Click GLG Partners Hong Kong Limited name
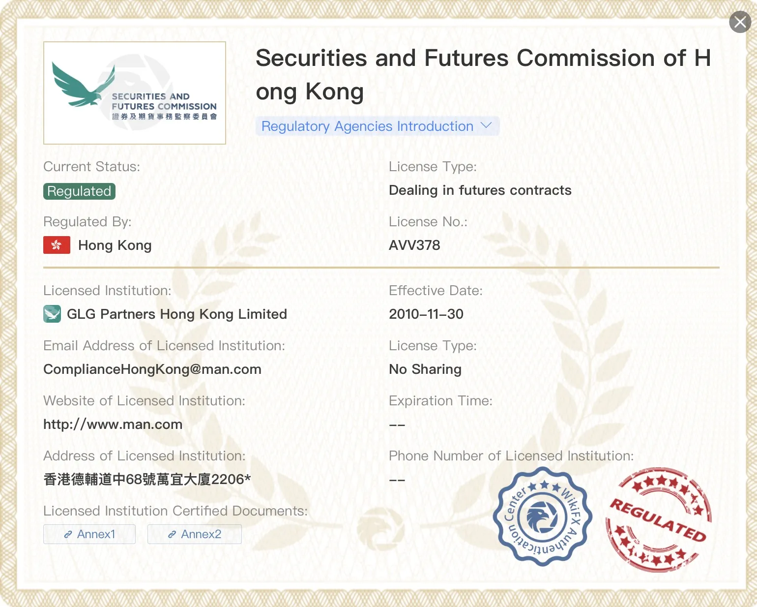Viewport: 757px width, 607px height. click(177, 314)
